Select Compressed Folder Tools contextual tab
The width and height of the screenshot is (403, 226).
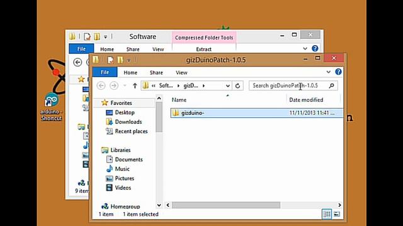pyautogui.click(x=204, y=38)
